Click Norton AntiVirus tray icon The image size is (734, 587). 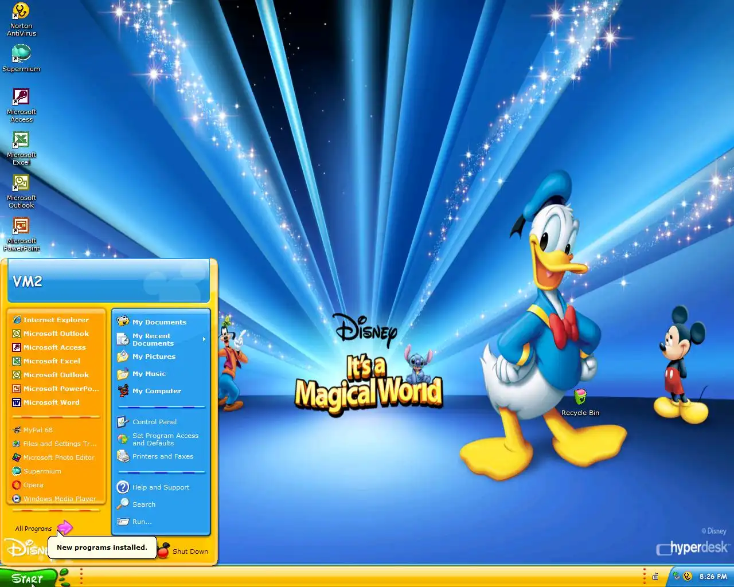pyautogui.click(x=688, y=576)
